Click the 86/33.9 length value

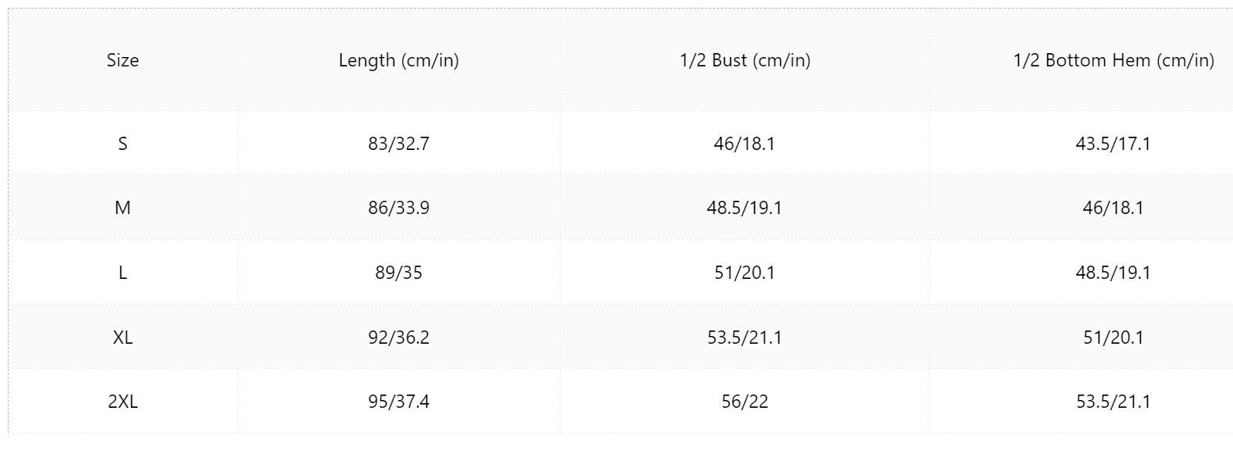point(398,208)
